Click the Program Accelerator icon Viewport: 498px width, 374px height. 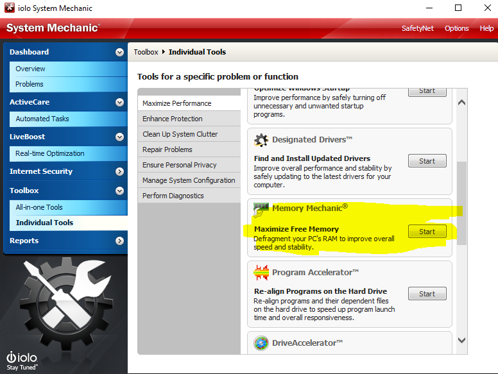pyautogui.click(x=261, y=273)
